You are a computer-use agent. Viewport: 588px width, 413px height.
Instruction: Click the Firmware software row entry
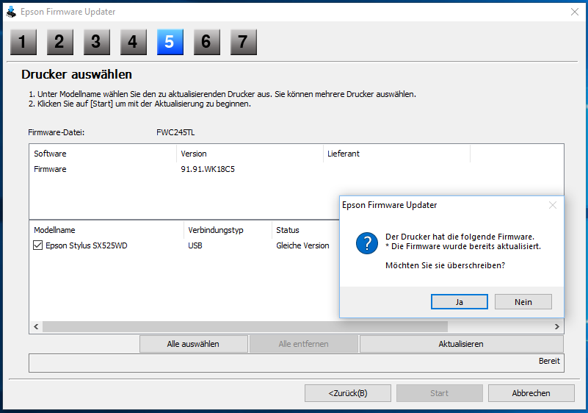(x=50, y=169)
